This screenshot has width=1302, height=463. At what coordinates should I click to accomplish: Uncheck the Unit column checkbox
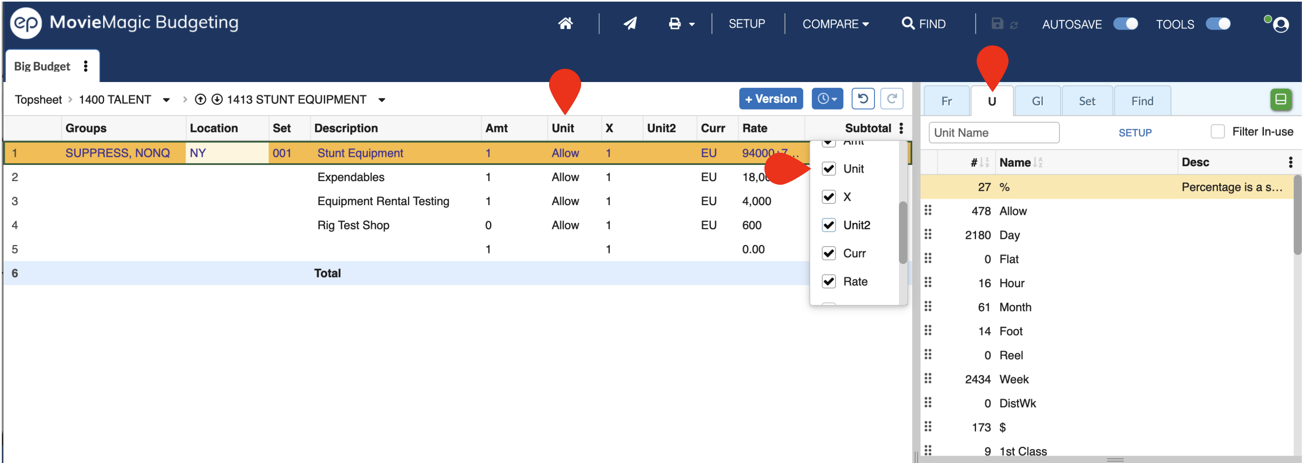point(829,169)
